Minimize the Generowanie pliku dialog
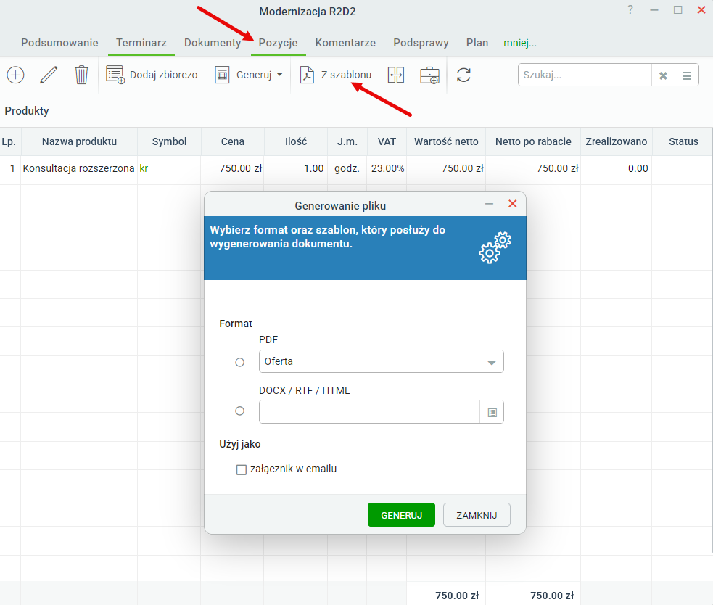 pos(490,204)
